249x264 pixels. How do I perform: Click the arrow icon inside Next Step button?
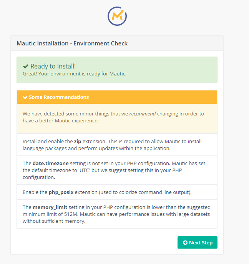pos(185,242)
